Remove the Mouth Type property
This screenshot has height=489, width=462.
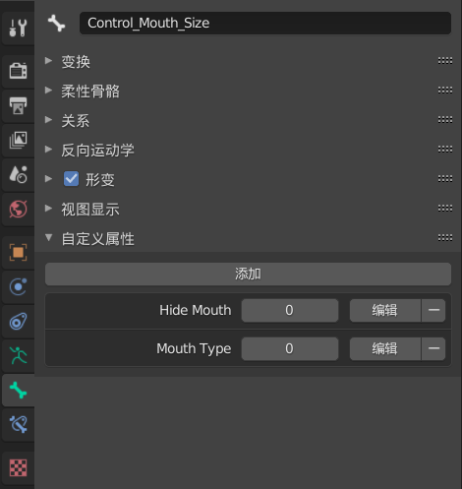(x=433, y=348)
